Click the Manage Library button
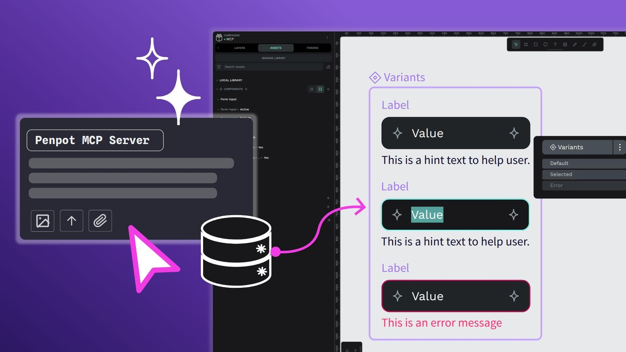Screen dimensions: 626x352 273,58
